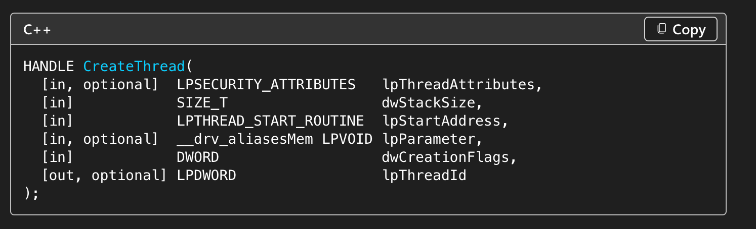Click the closing parenthesis and semicolon
The image size is (756, 229).
tap(31, 194)
